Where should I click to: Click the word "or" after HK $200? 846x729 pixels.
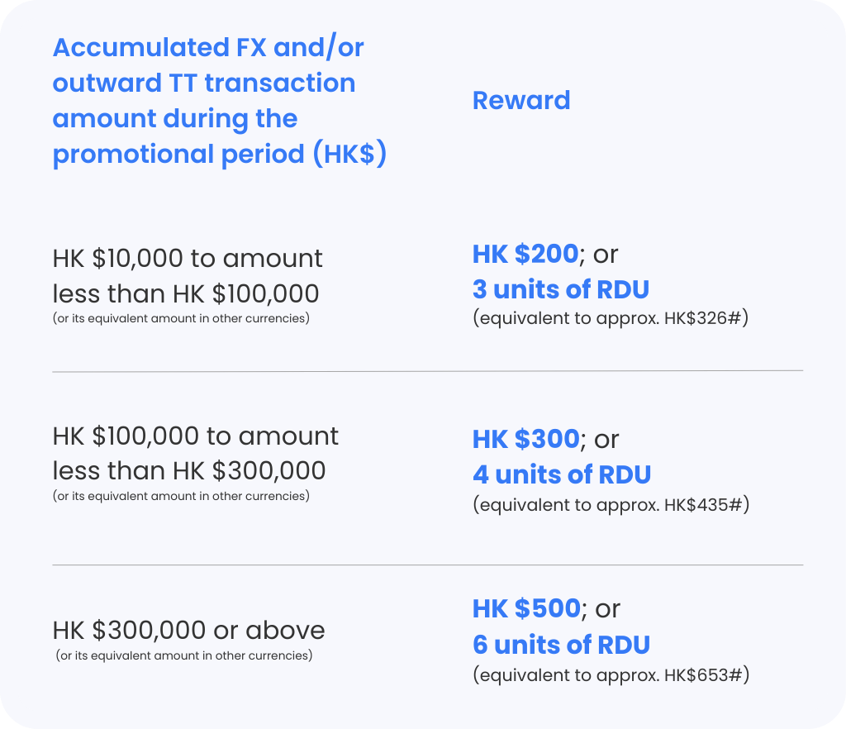point(606,254)
